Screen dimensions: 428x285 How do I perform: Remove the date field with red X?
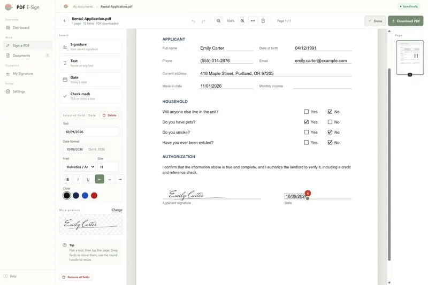click(308, 193)
